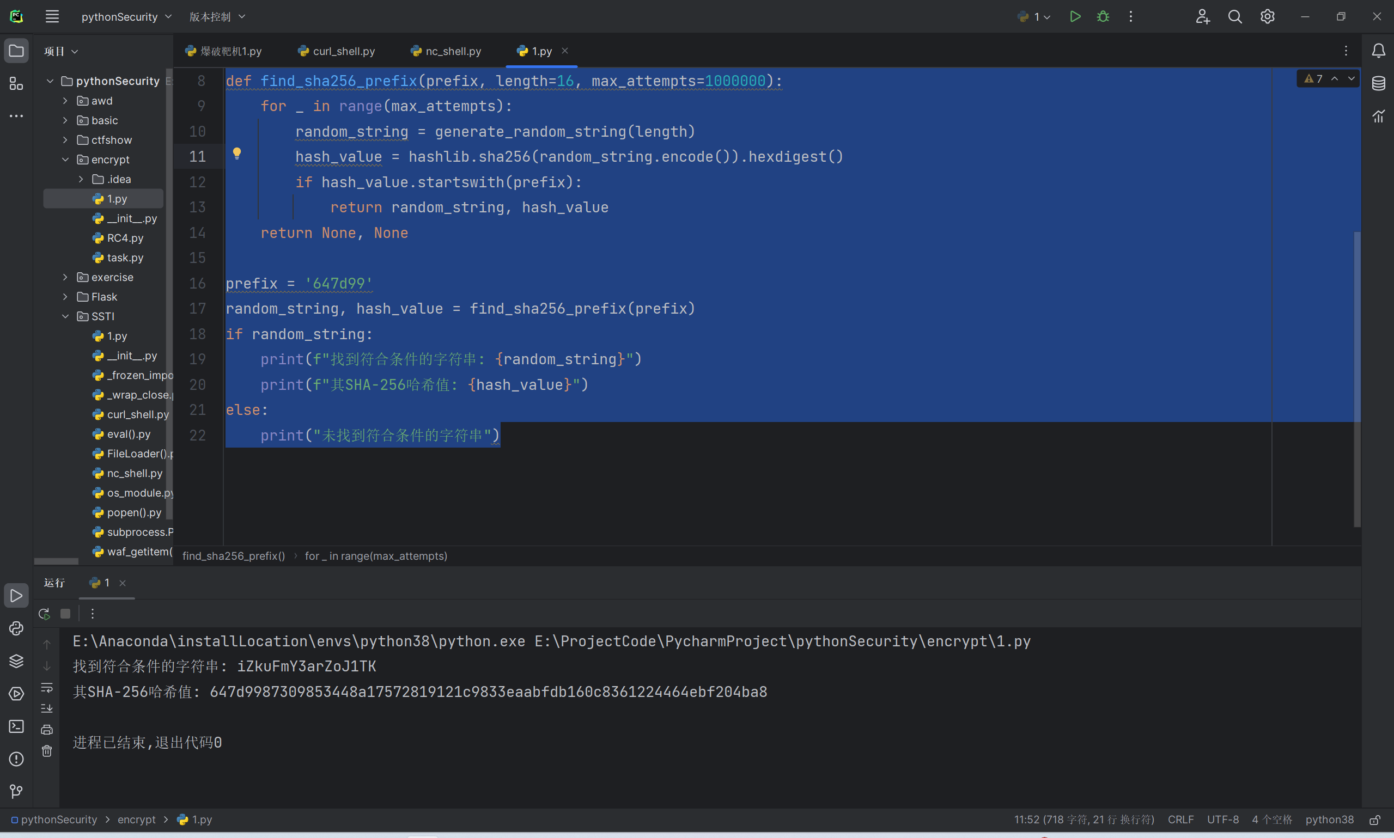
Task: Open the Database tool window
Action: 1378,83
